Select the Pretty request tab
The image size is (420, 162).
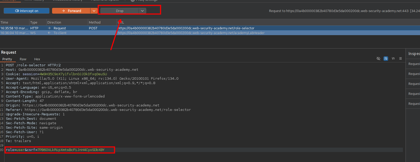click(7, 59)
